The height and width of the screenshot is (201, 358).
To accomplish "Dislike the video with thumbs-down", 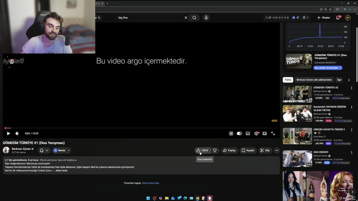I will 215,150.
